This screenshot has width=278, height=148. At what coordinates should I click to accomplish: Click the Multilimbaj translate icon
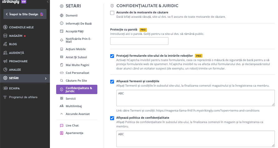pos(61,106)
